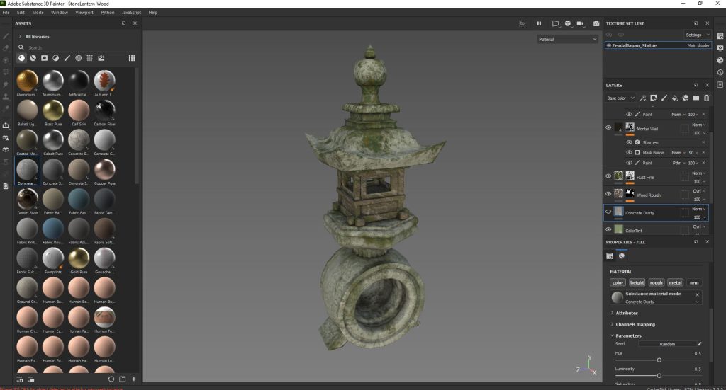Add new asset with plus icon
This screenshot has height=390, width=726.
[133, 379]
